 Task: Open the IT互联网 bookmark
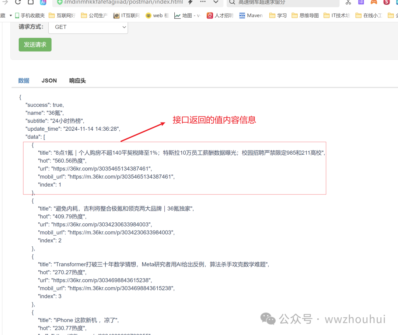[126, 15]
